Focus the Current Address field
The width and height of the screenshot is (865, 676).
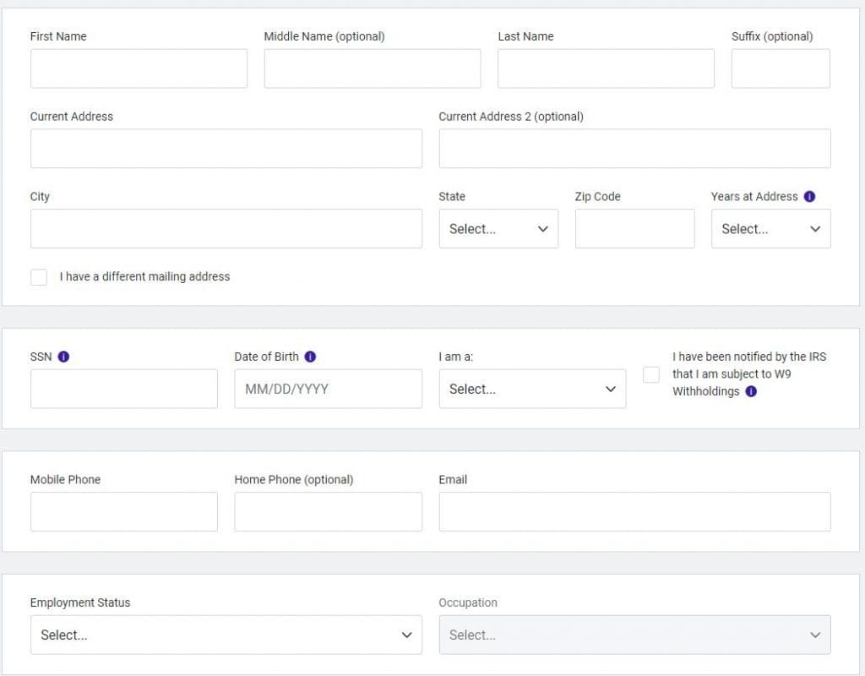point(226,149)
